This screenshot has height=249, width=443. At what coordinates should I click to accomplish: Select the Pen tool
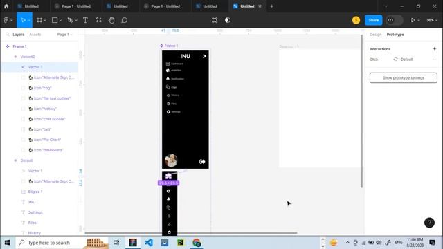pyautogui.click(x=70, y=20)
